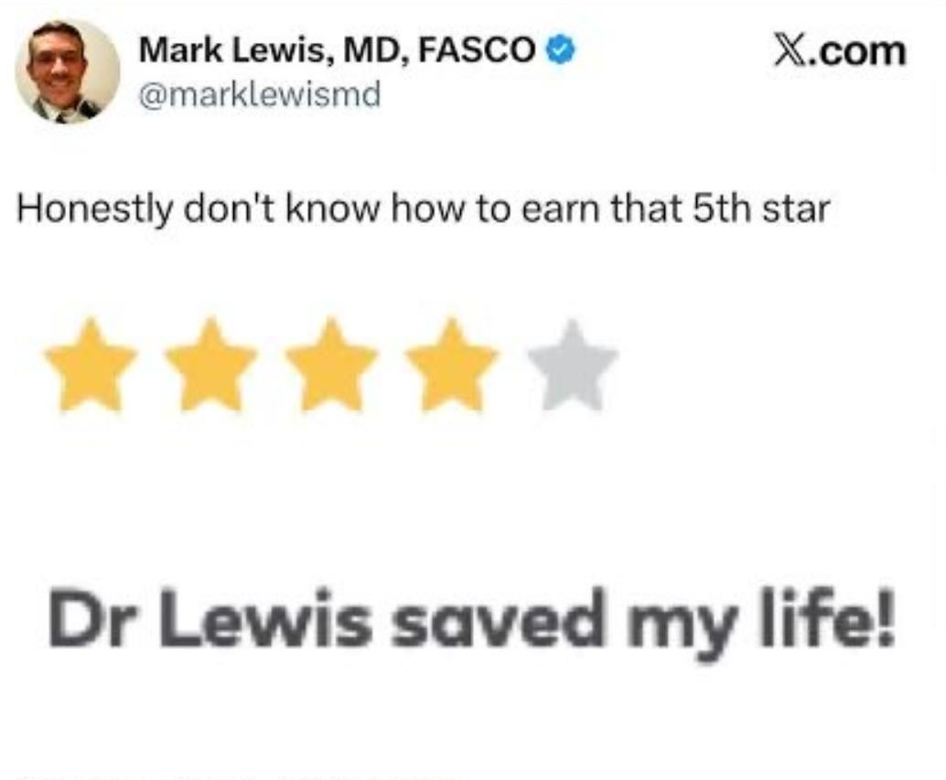The height and width of the screenshot is (780, 946).
Task: Select the fourth gold rating star
Action: [x=452, y=365]
